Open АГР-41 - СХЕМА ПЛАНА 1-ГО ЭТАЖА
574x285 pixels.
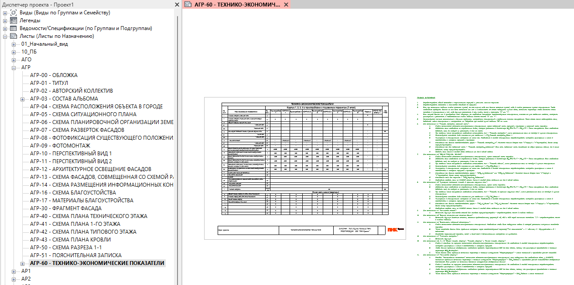pyautogui.click(x=75, y=224)
